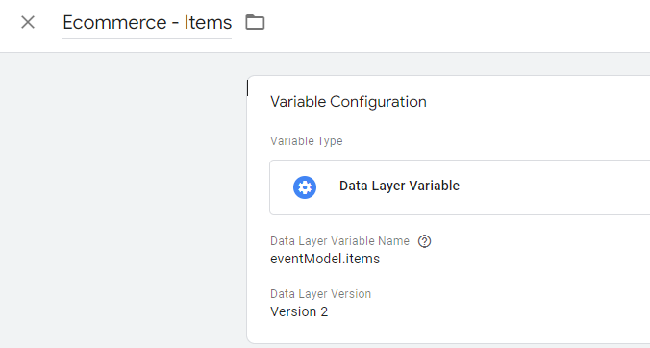The height and width of the screenshot is (348, 650).
Task: Click the eventModel.items value
Action: click(325, 259)
